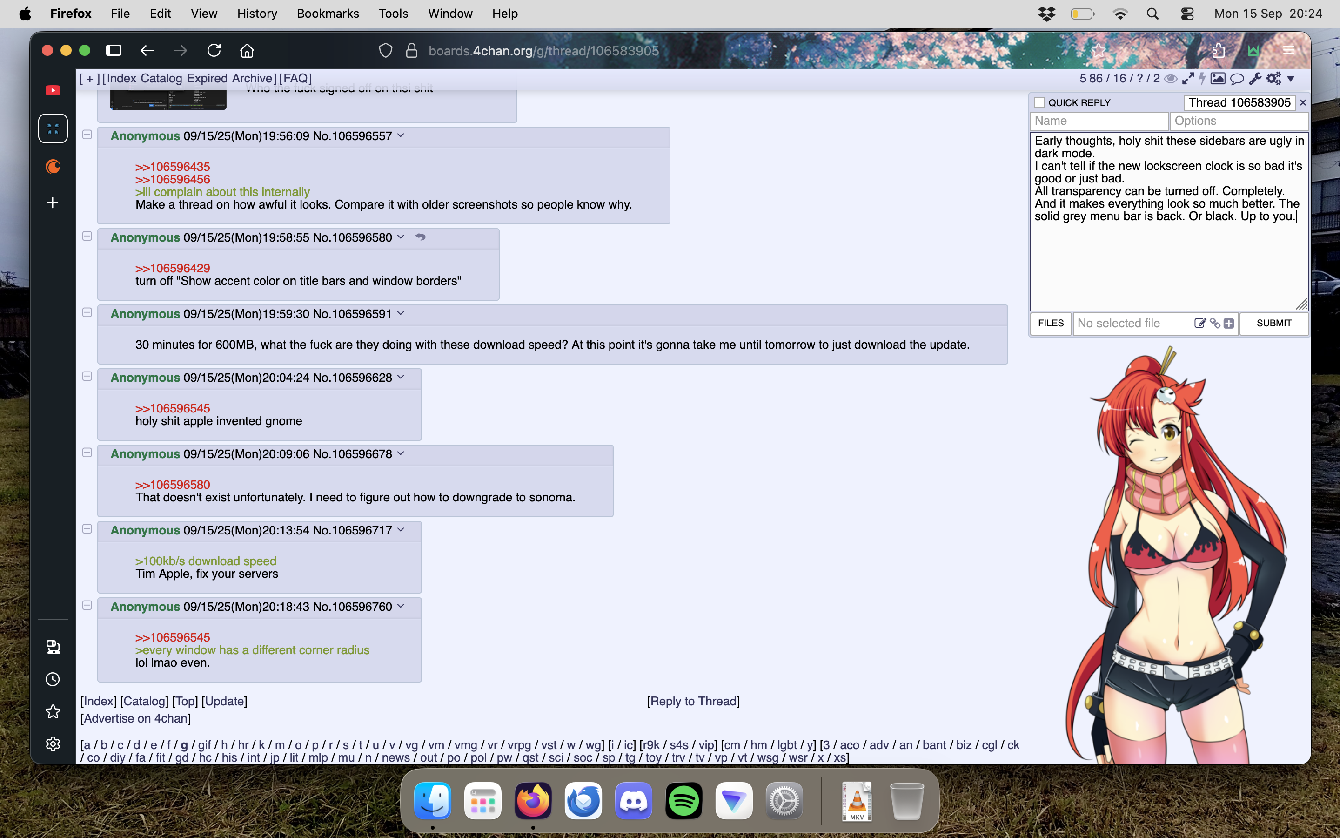Expand the header dropdown triangle menu
1340x838 pixels.
point(1291,79)
